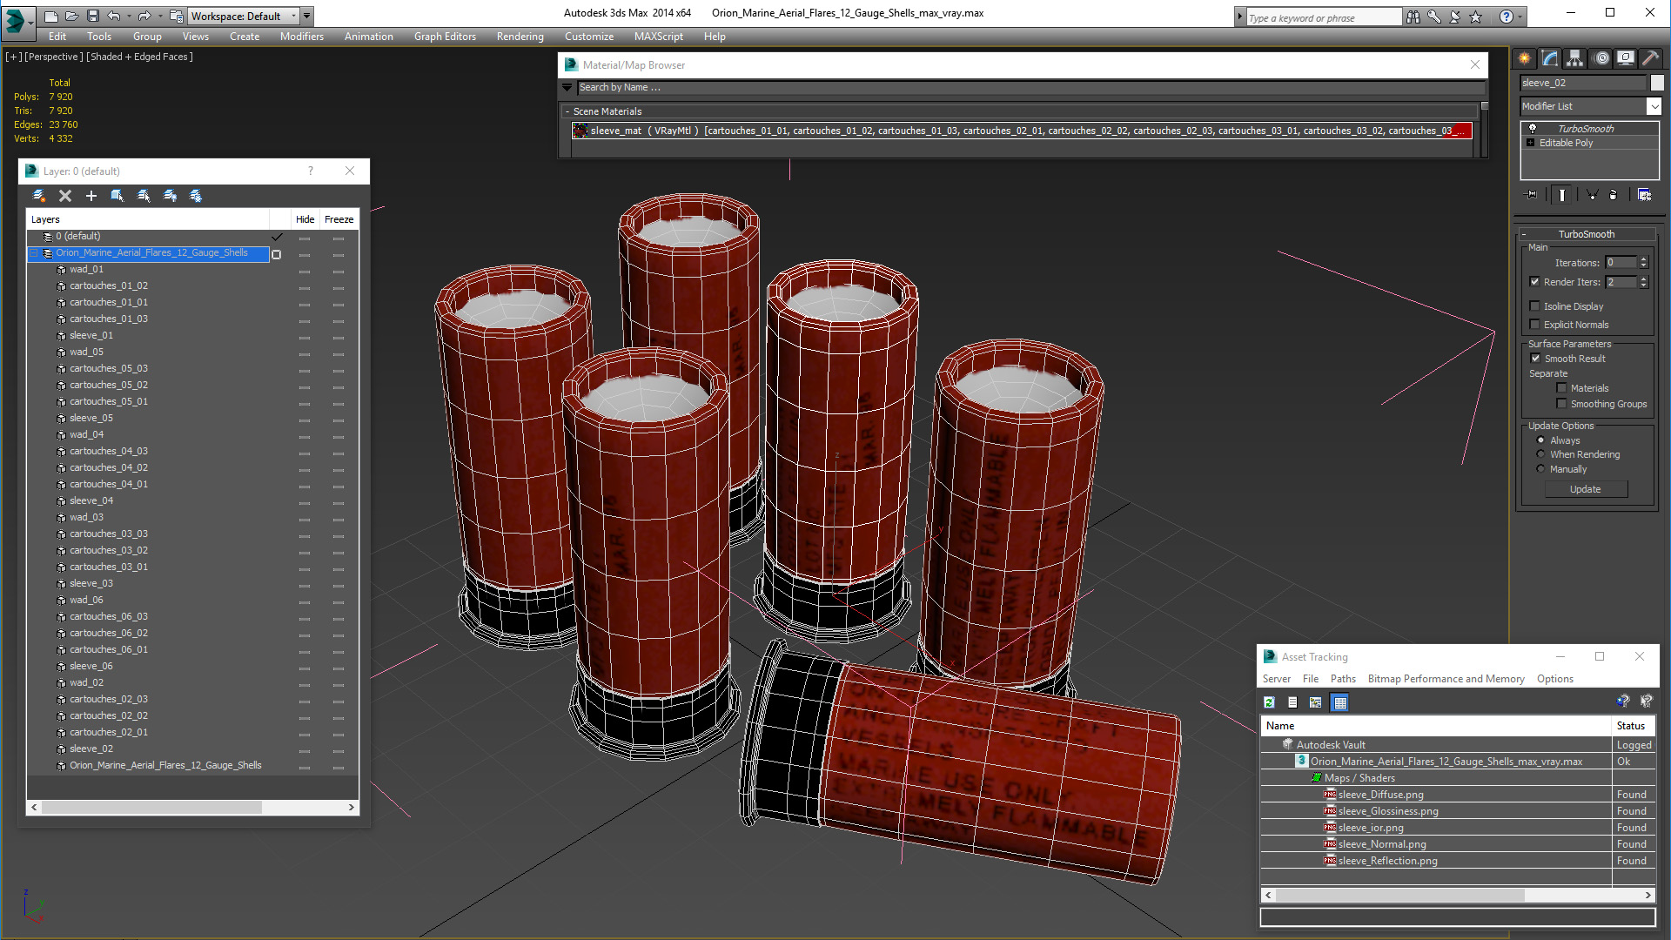Click Add Selected Objects plus icon in Layer dialog
The height and width of the screenshot is (940, 1671).
pyautogui.click(x=91, y=196)
